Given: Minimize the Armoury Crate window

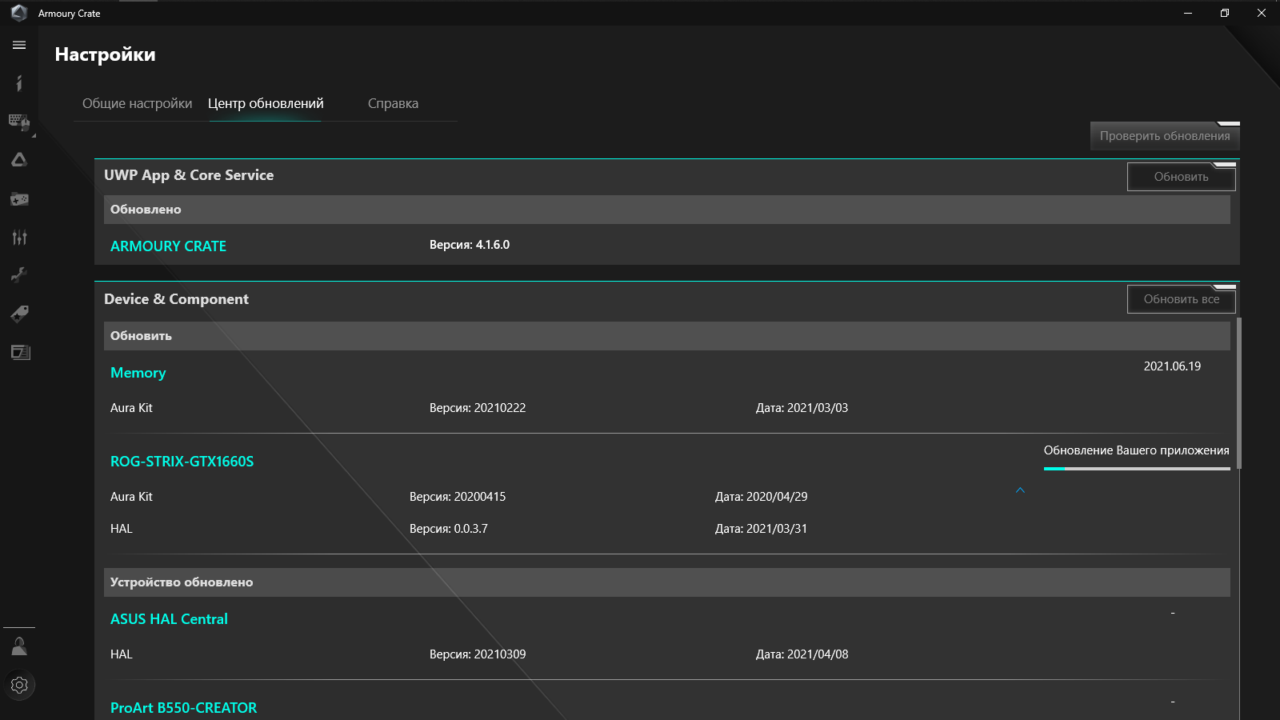Looking at the screenshot, I should pos(1188,13).
